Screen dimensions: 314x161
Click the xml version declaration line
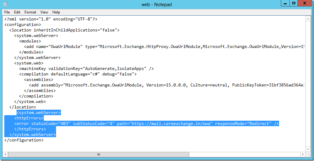coord(51,19)
